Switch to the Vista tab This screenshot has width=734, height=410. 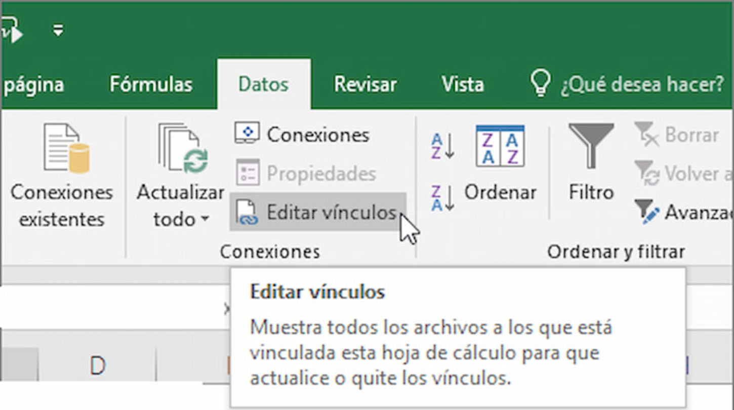pos(462,84)
